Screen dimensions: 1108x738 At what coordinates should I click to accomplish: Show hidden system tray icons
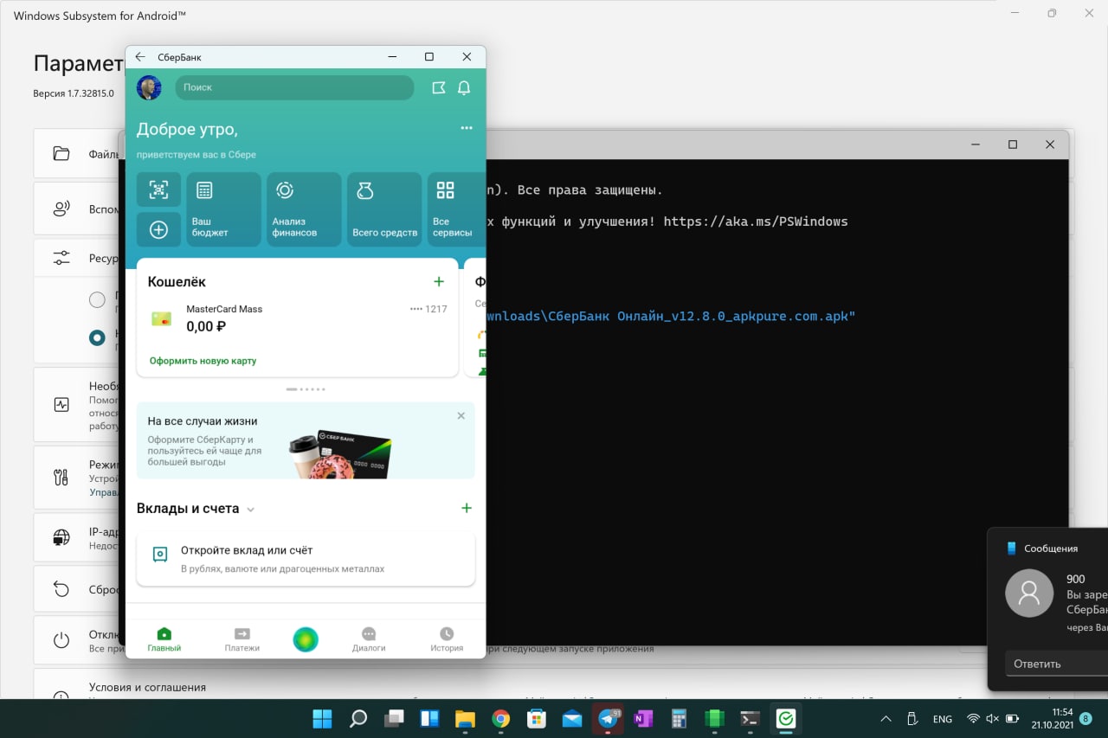886,719
